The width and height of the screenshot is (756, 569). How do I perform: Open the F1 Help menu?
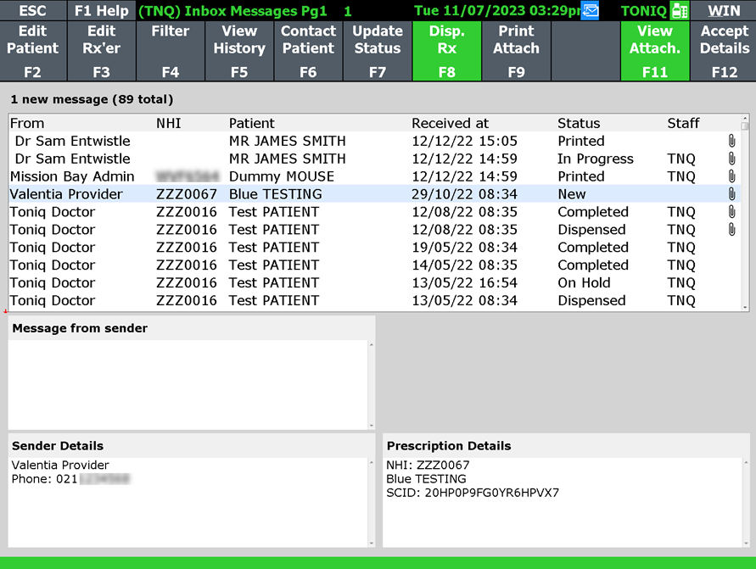101,11
